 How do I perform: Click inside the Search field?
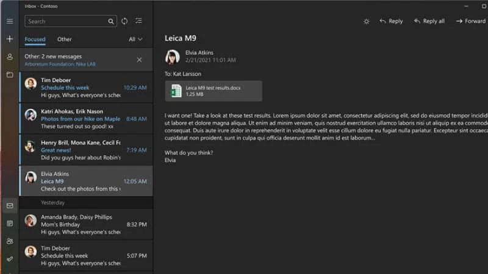tap(71, 21)
